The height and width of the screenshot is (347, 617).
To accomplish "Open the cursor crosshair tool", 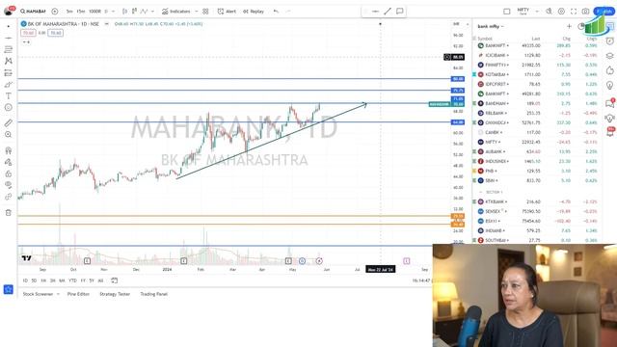I will (x=9, y=26).
